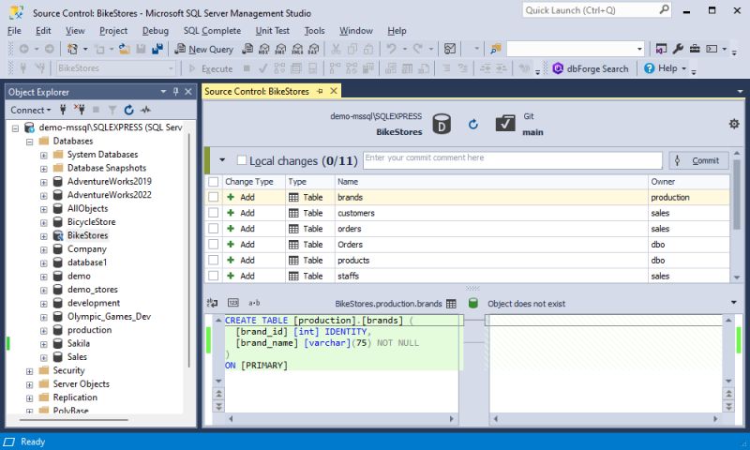Collapse the Local changes section arrow
The height and width of the screenshot is (450, 750).
click(x=222, y=159)
